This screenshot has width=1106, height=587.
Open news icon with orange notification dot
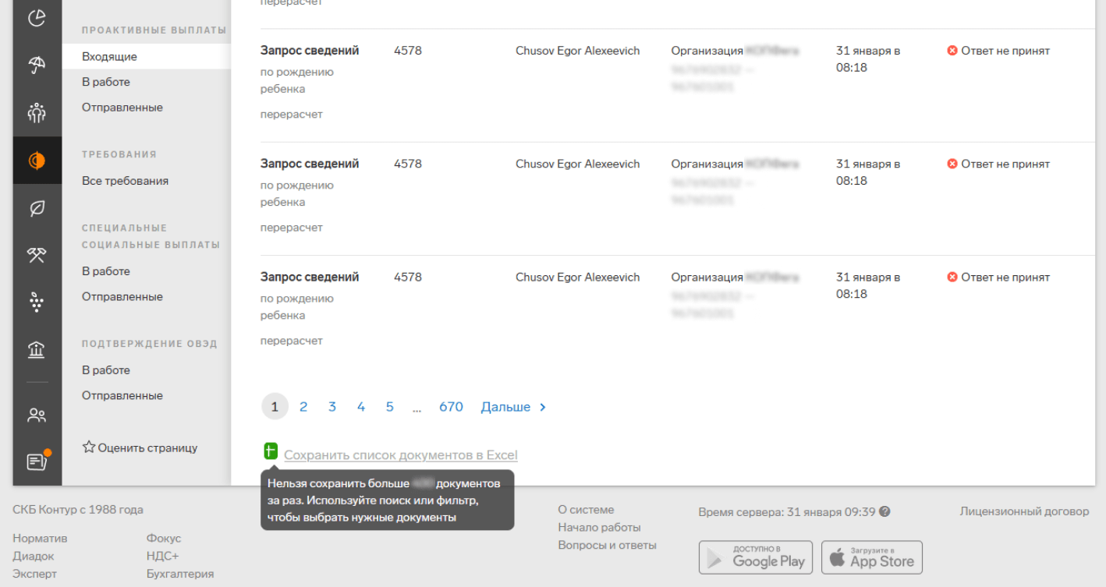point(37,461)
